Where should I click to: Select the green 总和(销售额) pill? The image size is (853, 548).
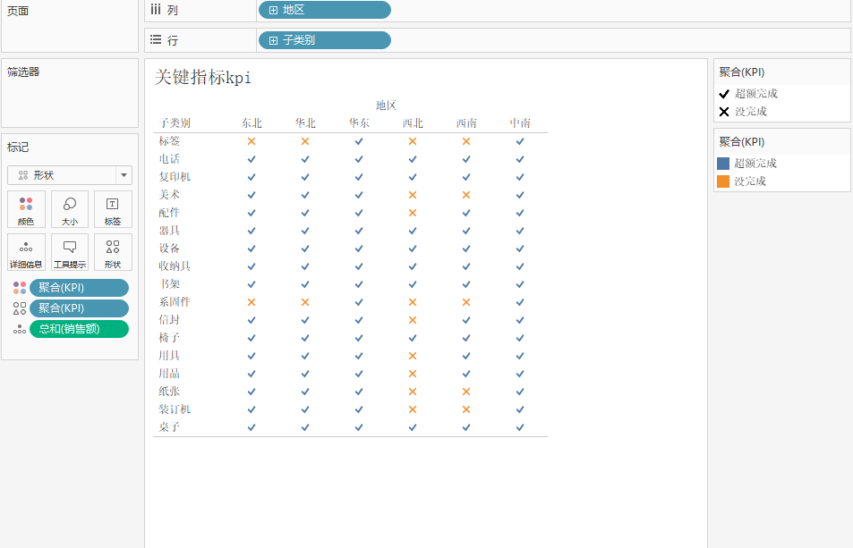tap(80, 329)
